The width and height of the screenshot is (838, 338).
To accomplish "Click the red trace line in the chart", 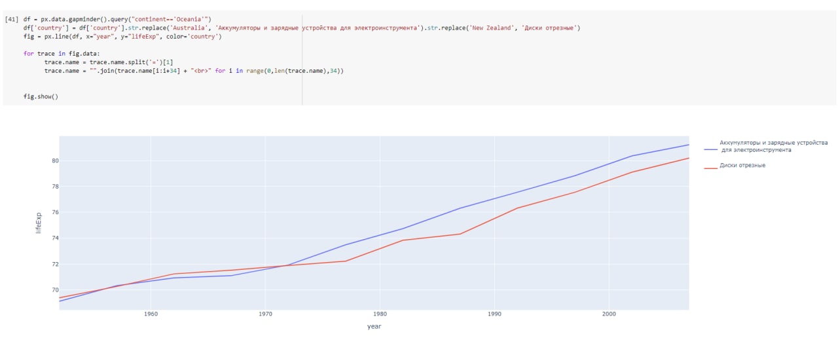I will click(x=403, y=240).
